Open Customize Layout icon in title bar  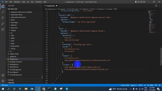[x=144, y=2]
